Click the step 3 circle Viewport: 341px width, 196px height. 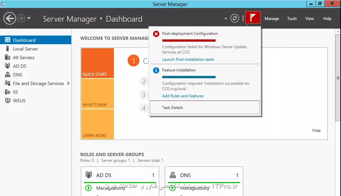pos(144,95)
